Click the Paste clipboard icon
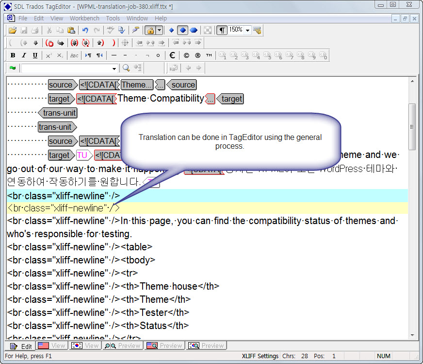Screen dimensions: 423x364 coord(71,30)
